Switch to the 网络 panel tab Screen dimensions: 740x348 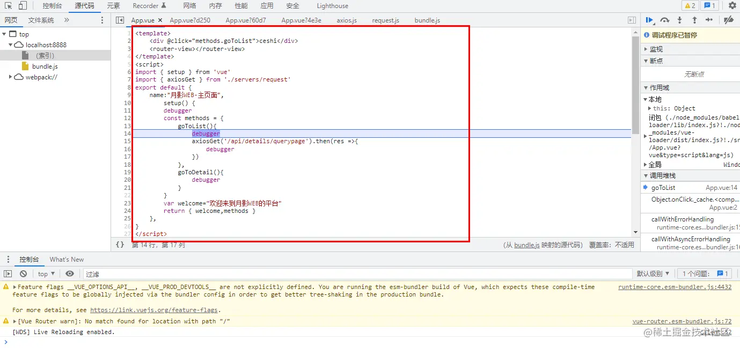coord(189,6)
